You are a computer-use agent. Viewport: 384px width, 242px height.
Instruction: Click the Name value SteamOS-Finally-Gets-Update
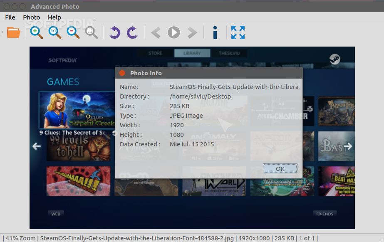click(x=234, y=87)
